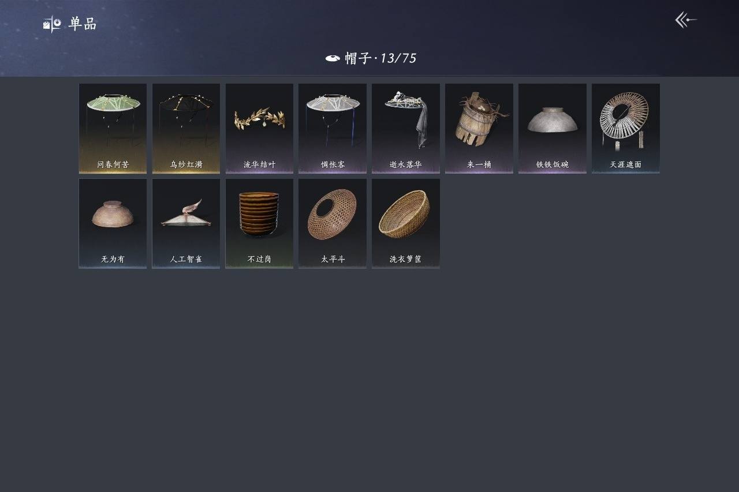This screenshot has width=739, height=492.
Task: Select the 无为有 bowl hat
Action: coord(113,223)
